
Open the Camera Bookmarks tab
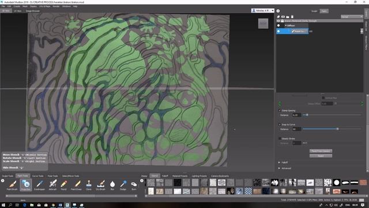tap(220, 176)
